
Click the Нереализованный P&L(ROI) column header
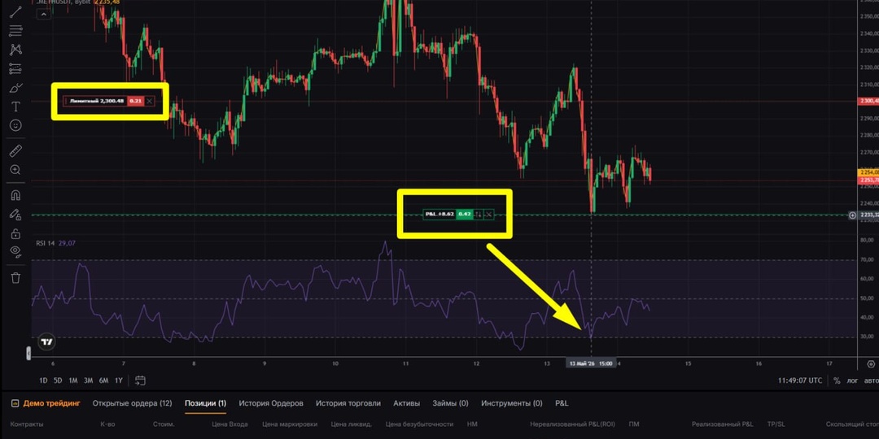572,424
